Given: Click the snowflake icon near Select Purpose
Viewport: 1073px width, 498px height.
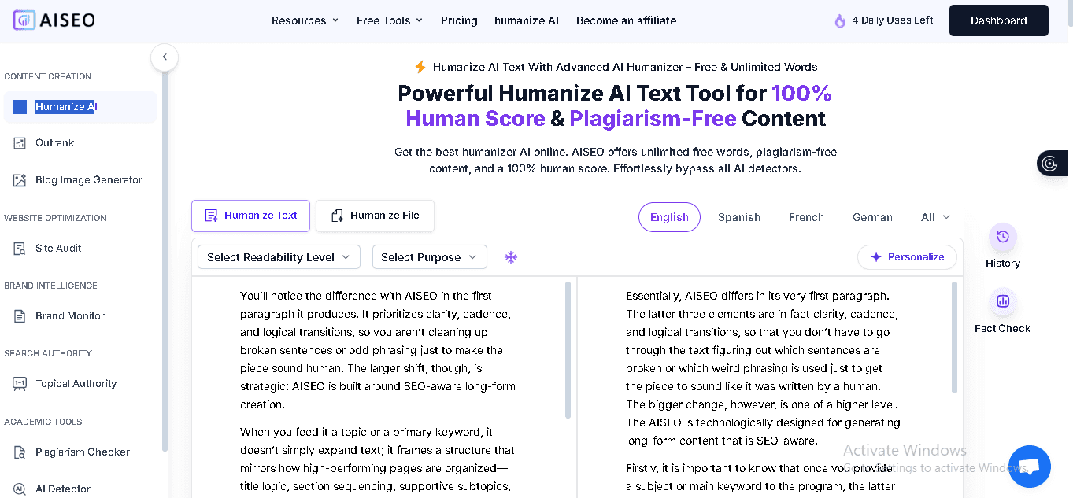Looking at the screenshot, I should tap(510, 256).
